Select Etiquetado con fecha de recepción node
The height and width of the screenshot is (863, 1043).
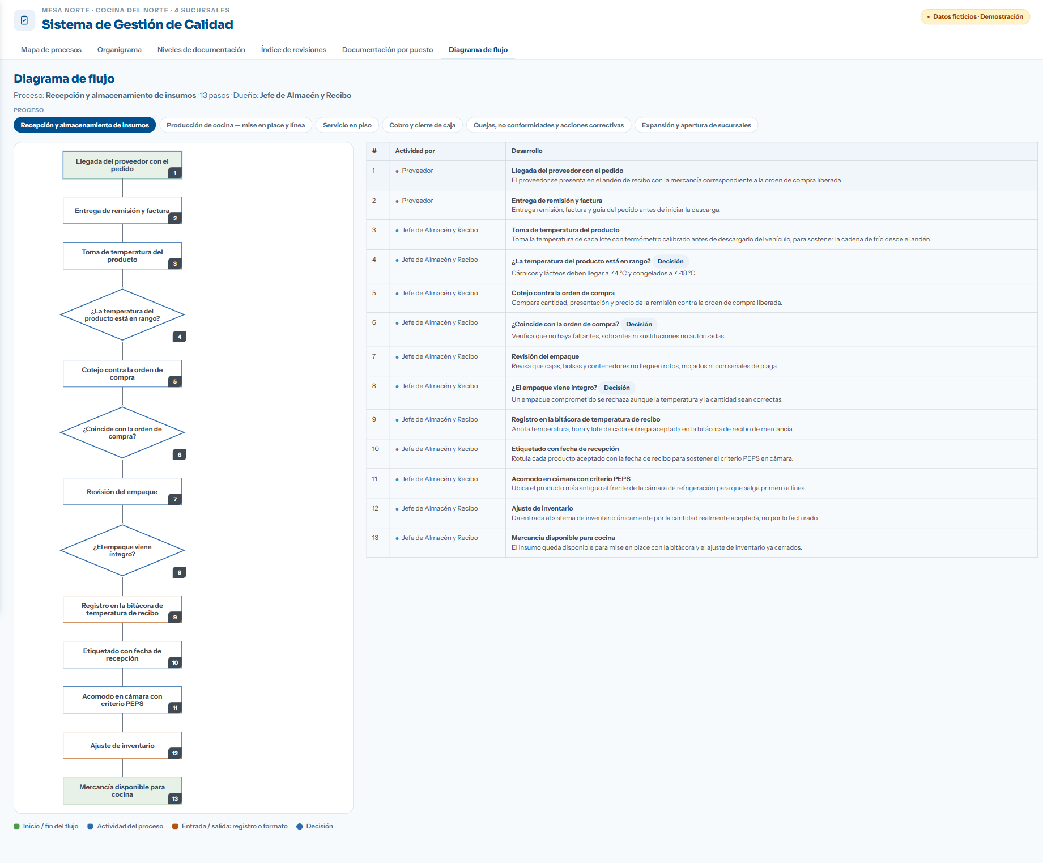[x=122, y=654]
